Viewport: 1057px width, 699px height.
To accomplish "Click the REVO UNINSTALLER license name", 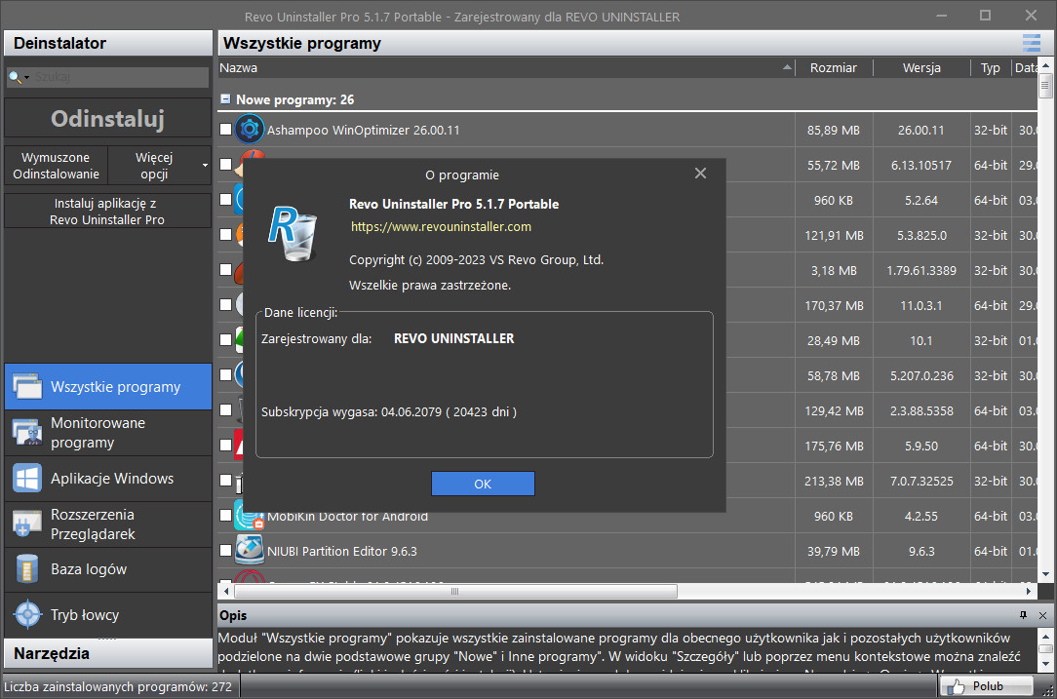I will [x=453, y=338].
